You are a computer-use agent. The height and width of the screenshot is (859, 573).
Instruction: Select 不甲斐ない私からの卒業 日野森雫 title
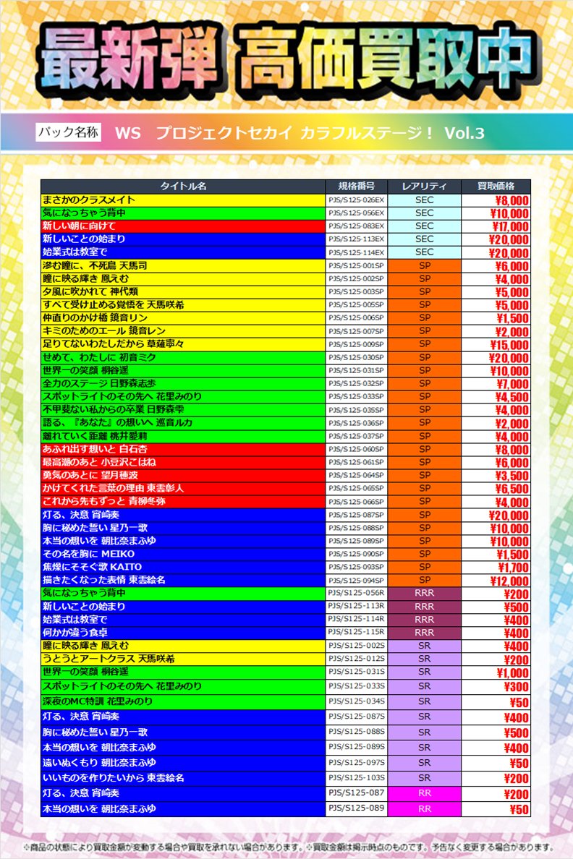click(114, 410)
